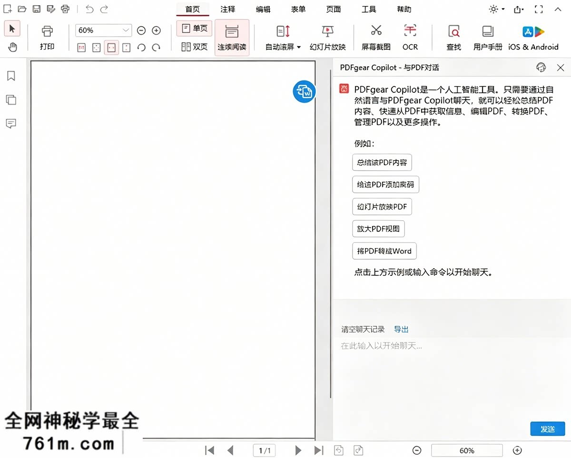Click the 幻灯片放映PDF suggestion
The height and width of the screenshot is (458, 571).
click(382, 207)
